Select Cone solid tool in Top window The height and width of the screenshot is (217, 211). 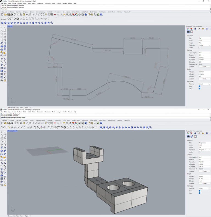[21, 23]
